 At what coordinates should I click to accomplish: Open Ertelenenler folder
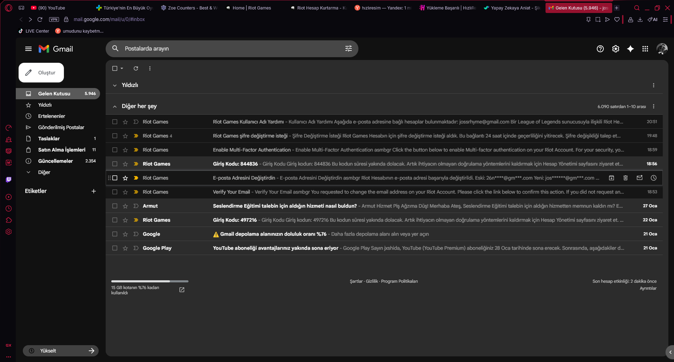click(x=52, y=116)
